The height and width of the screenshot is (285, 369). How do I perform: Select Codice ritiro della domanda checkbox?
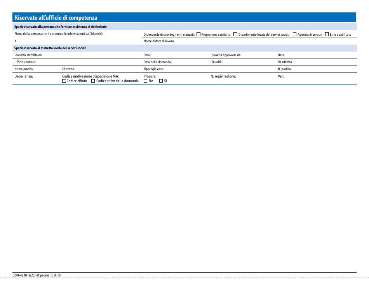(x=93, y=81)
